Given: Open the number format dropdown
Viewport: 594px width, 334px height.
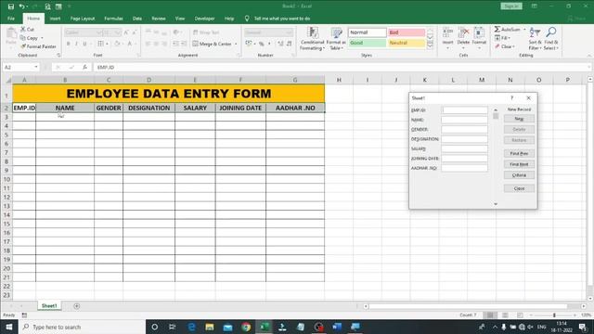Looking at the screenshot, I should pyautogui.click(x=290, y=32).
